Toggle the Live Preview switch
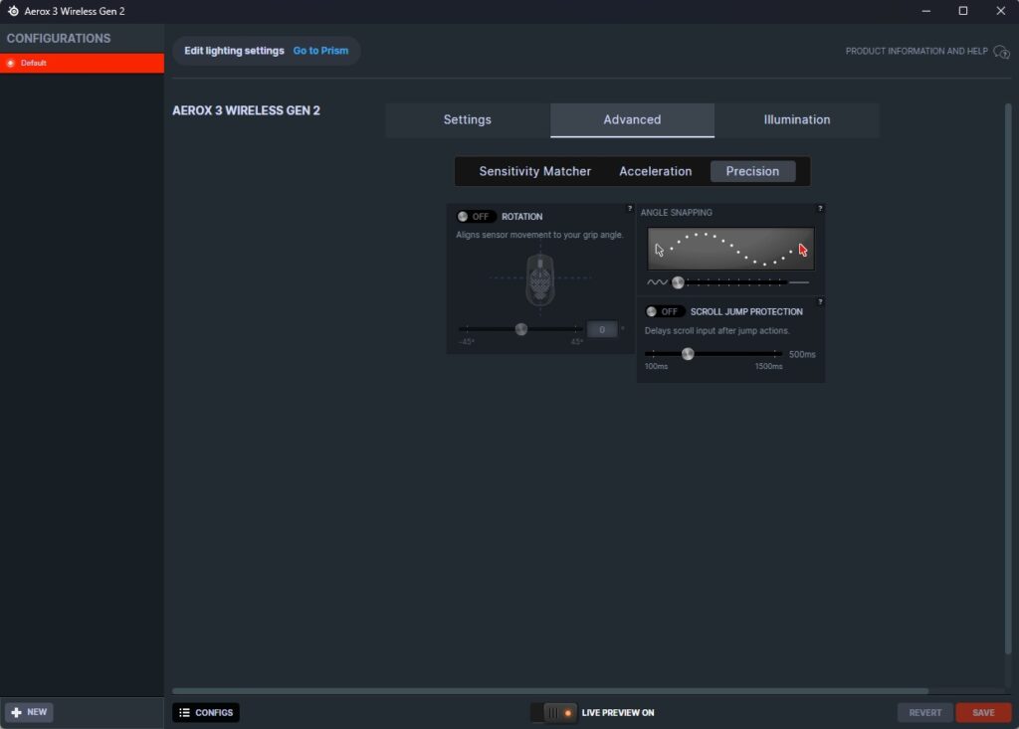This screenshot has width=1019, height=729. coord(553,713)
